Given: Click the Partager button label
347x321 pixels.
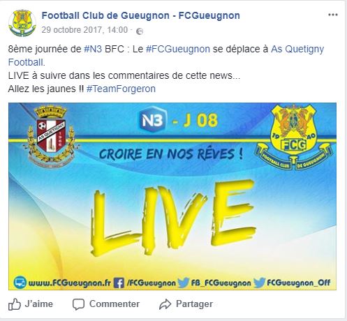Looking at the screenshot, I should point(194,304).
